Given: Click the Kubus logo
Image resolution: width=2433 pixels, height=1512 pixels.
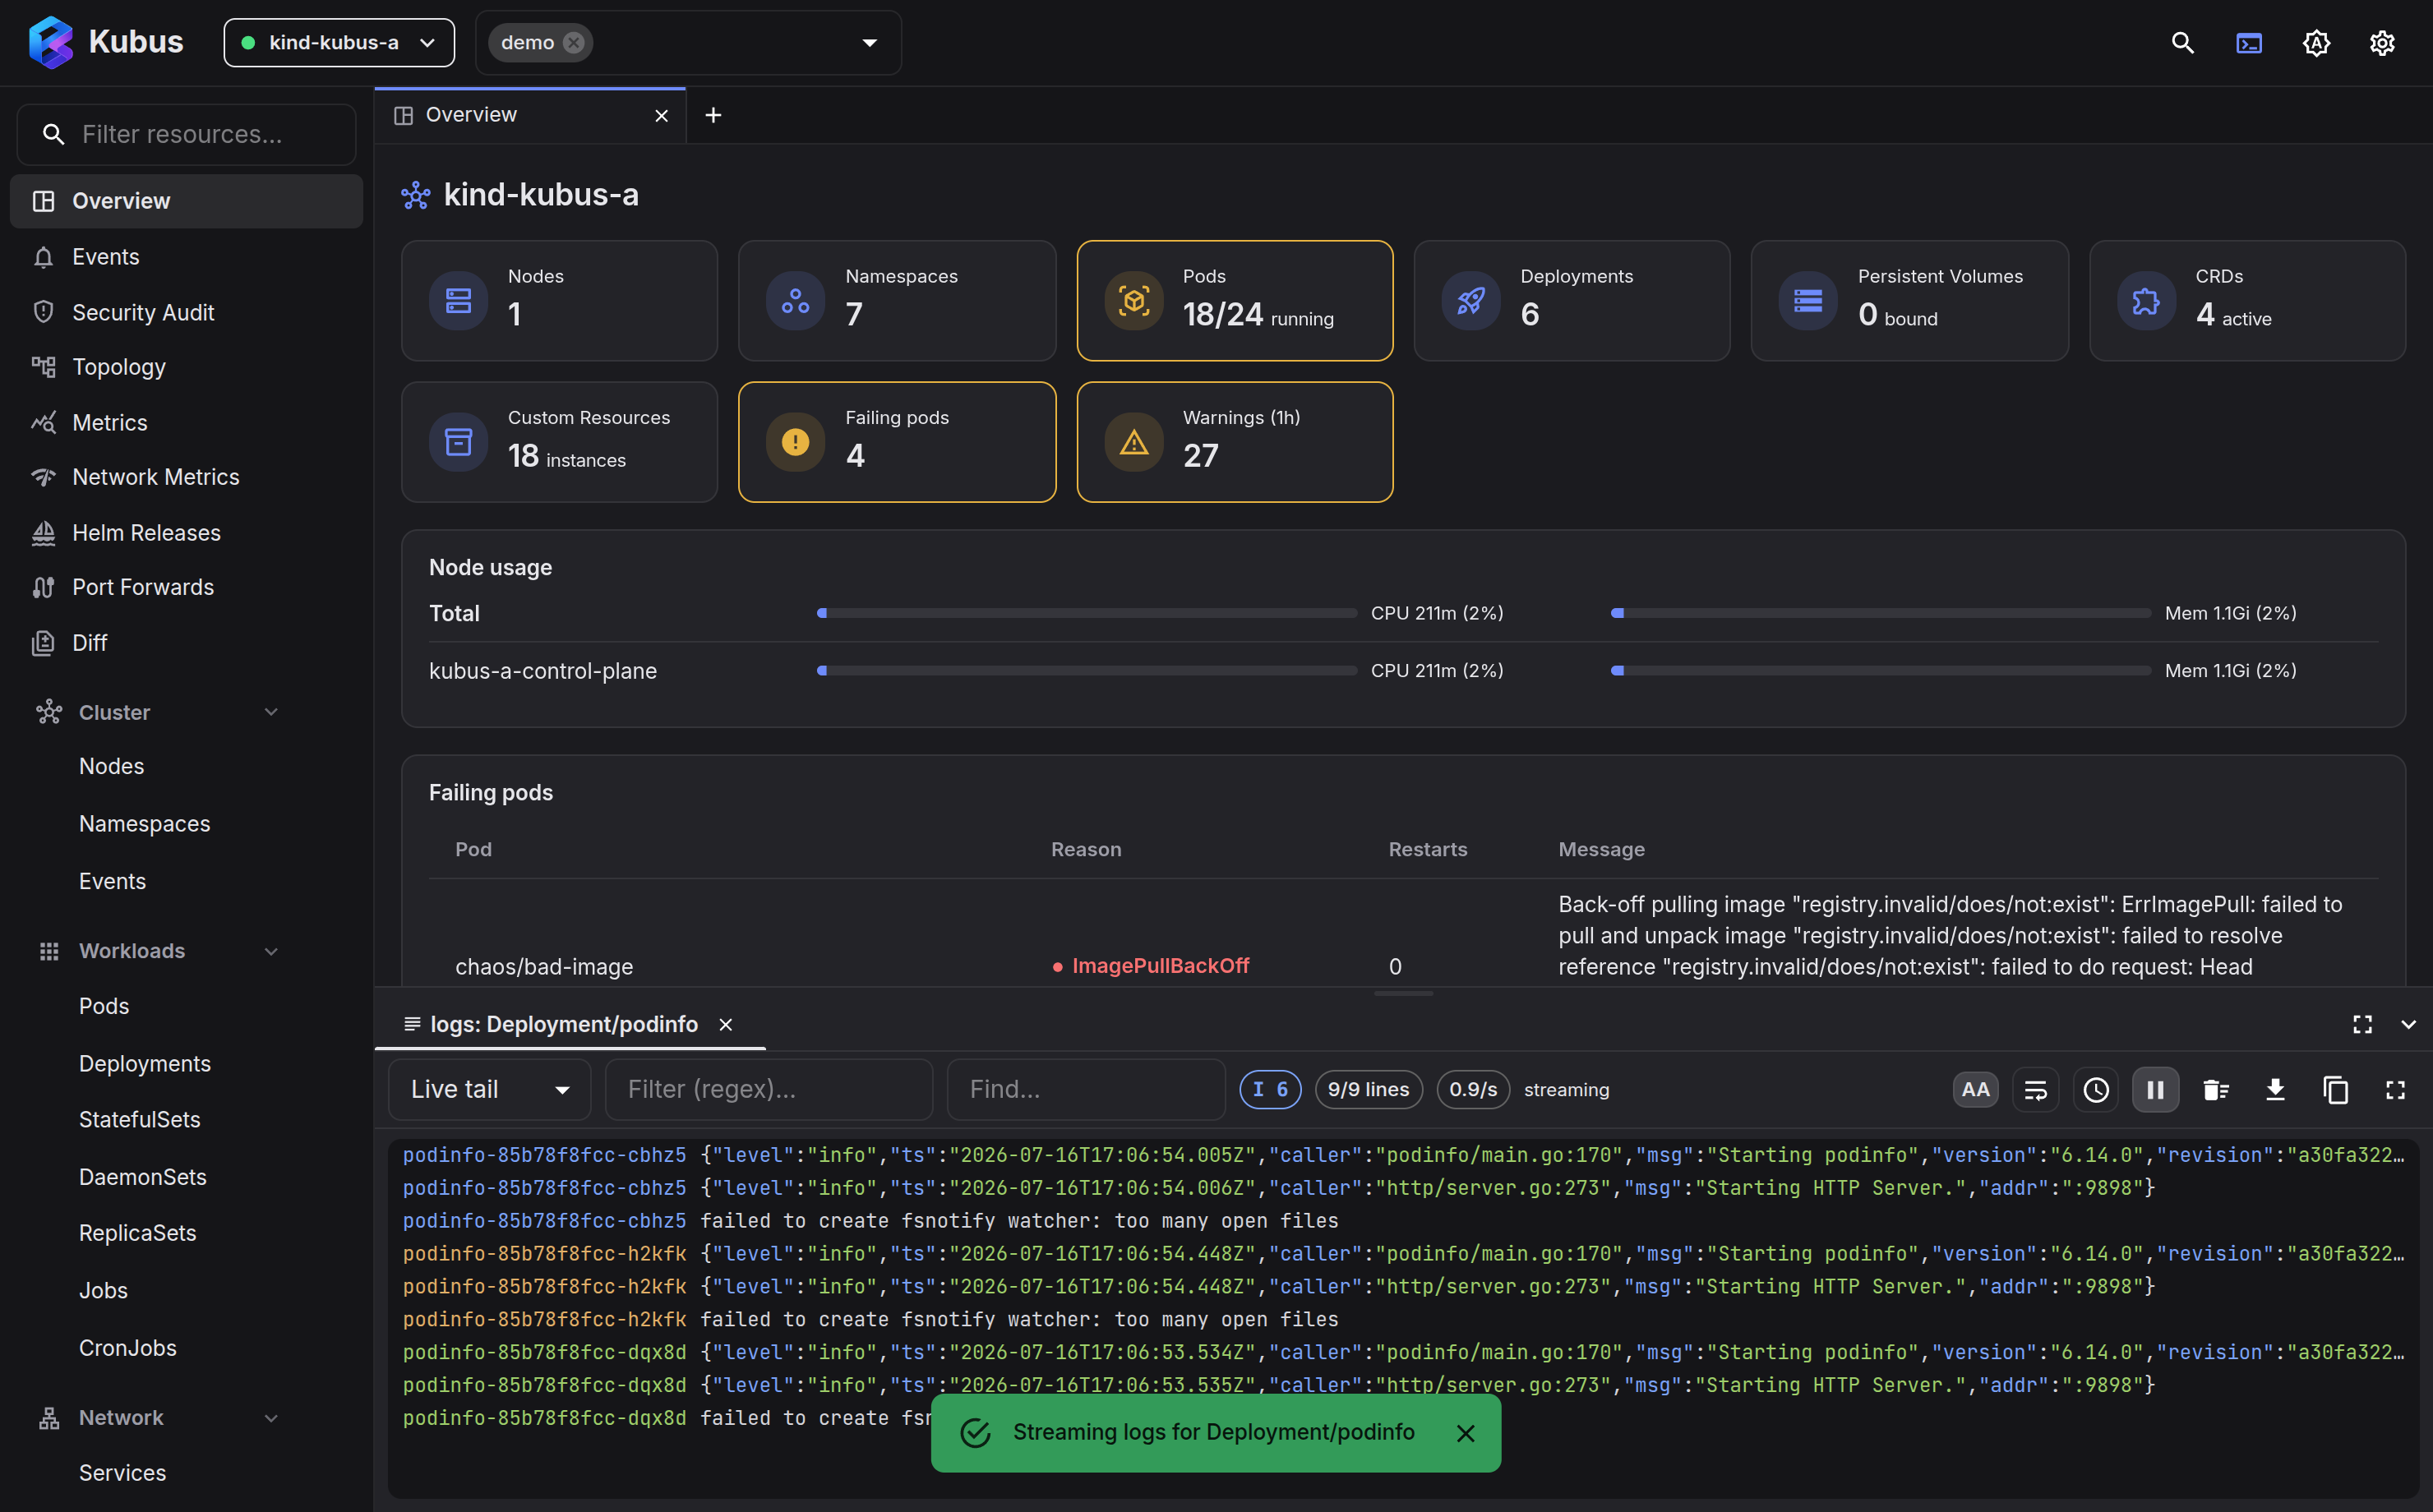Looking at the screenshot, I should (105, 42).
